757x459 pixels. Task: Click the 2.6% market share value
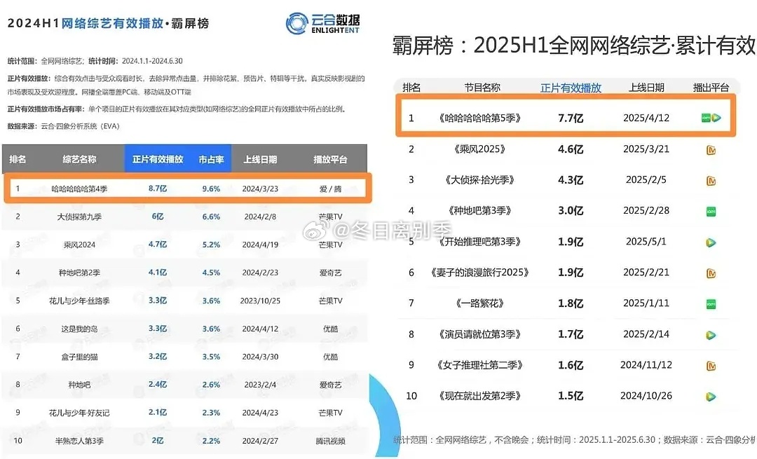[x=211, y=385]
